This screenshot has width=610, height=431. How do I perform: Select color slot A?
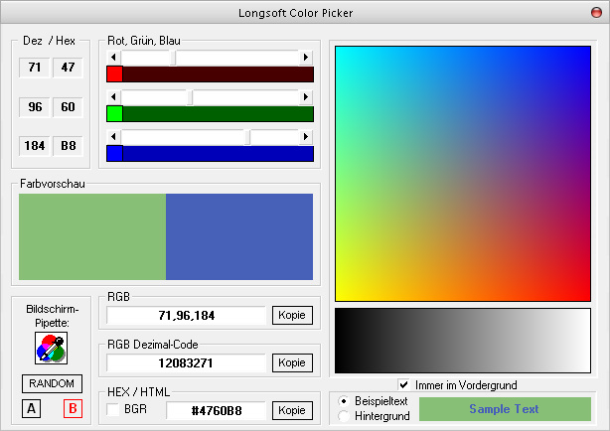(32, 408)
